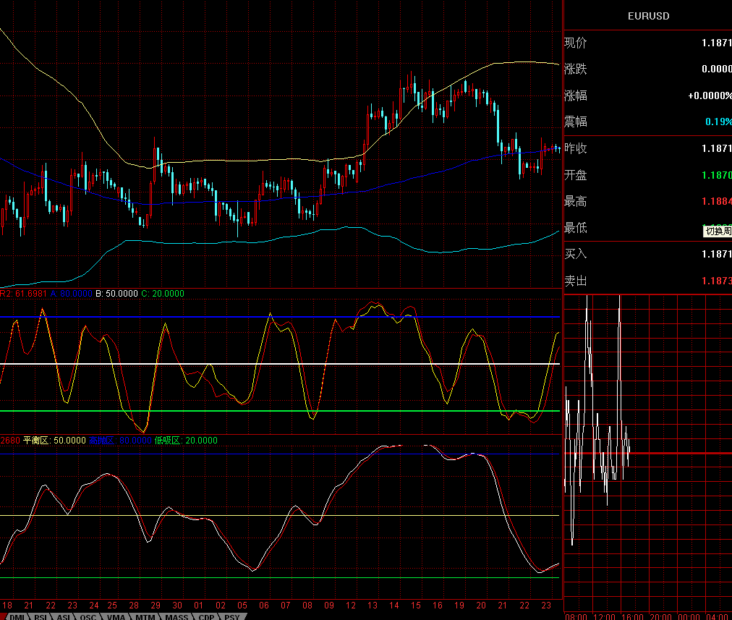Click the B: 50.0000 parameter label
This screenshot has width=732, height=620.
pos(116,294)
